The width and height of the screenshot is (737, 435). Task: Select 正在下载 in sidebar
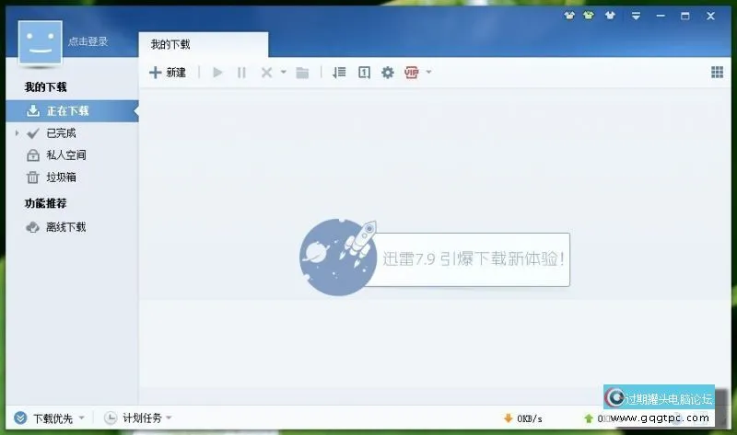point(72,110)
